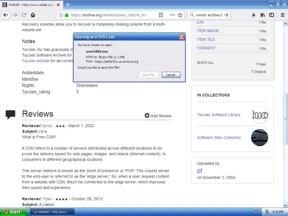This screenshot has height=216, width=288.
Task: Open reviewer tyro2 profile
Action: (47, 126)
